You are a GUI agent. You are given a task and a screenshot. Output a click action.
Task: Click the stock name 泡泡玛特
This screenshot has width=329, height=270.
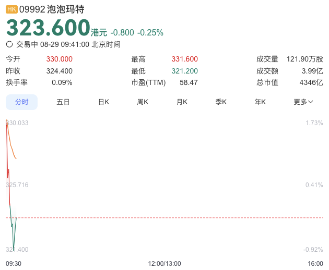click(x=66, y=9)
